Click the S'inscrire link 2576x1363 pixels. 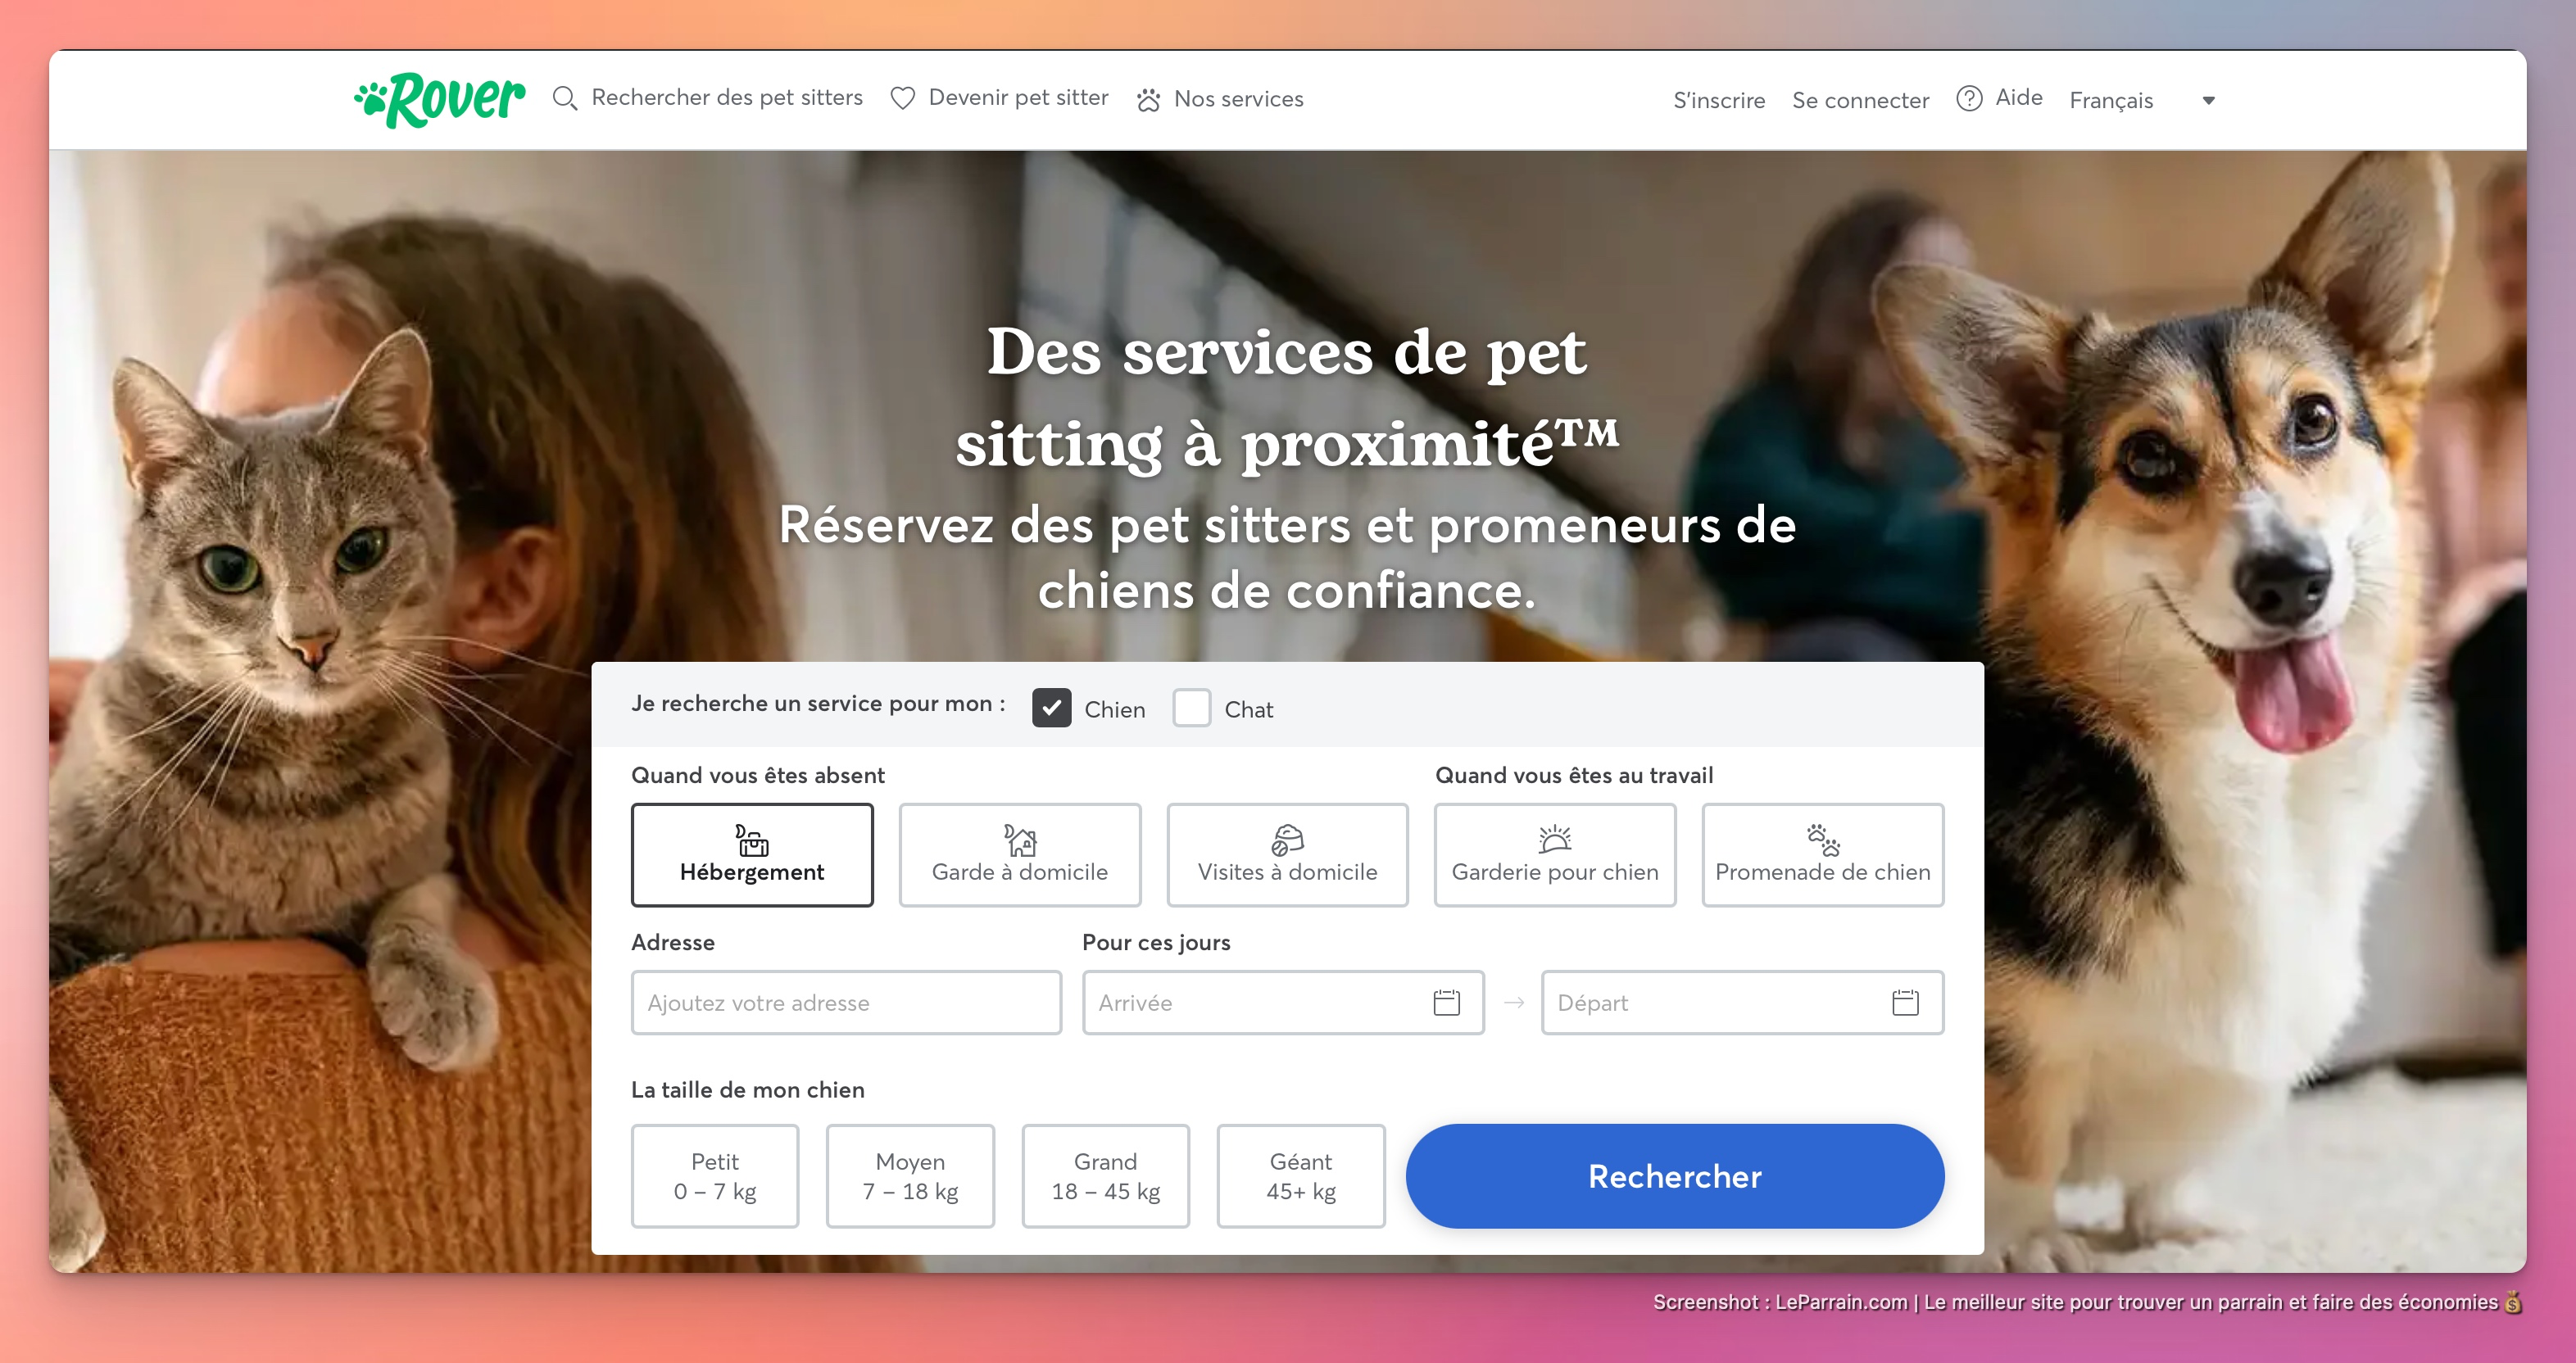point(1719,100)
